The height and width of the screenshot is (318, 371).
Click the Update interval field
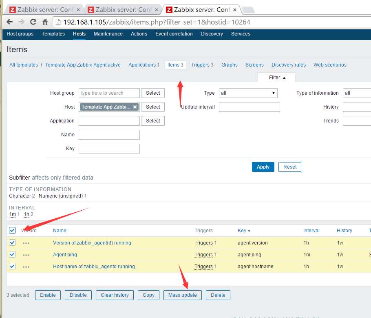[x=250, y=107]
